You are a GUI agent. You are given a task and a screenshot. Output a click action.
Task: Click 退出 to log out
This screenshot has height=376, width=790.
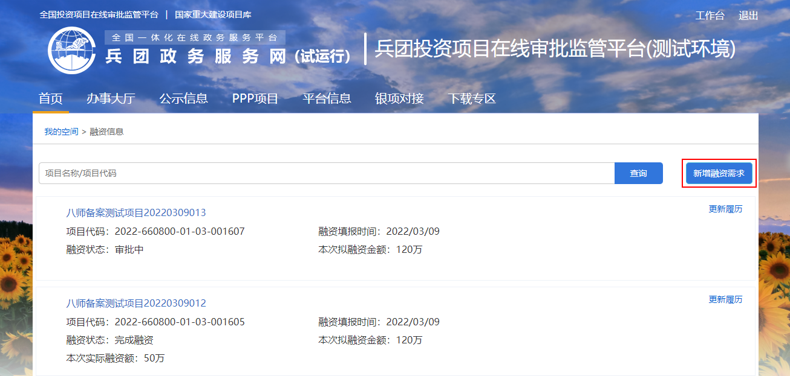(x=748, y=16)
